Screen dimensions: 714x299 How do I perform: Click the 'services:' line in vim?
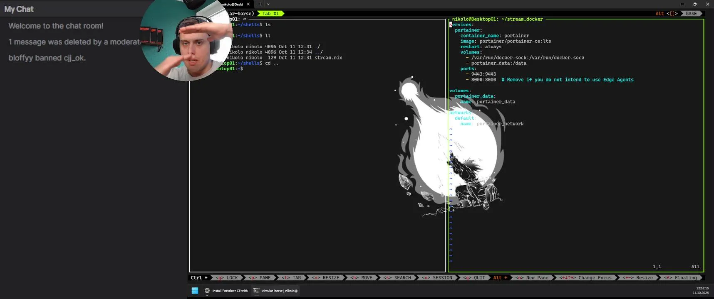coord(461,25)
